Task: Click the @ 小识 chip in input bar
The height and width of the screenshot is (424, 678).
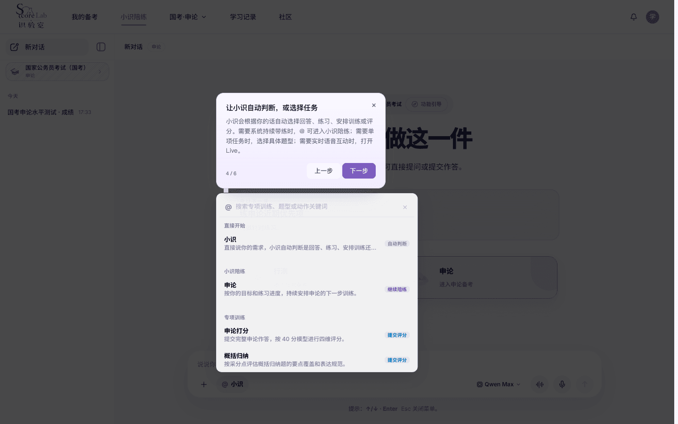Action: pyautogui.click(x=233, y=384)
